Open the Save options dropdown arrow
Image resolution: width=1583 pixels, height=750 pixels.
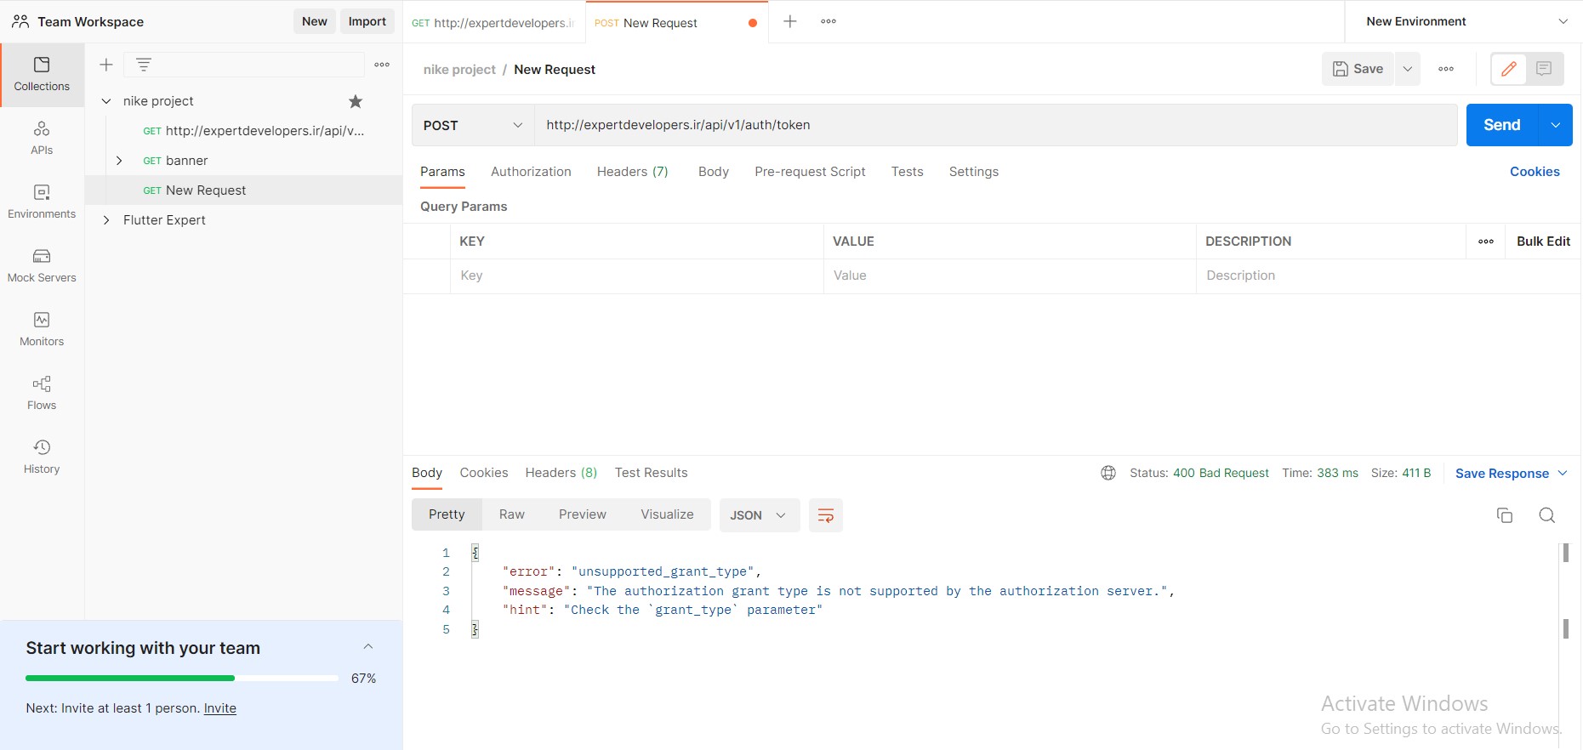point(1408,69)
